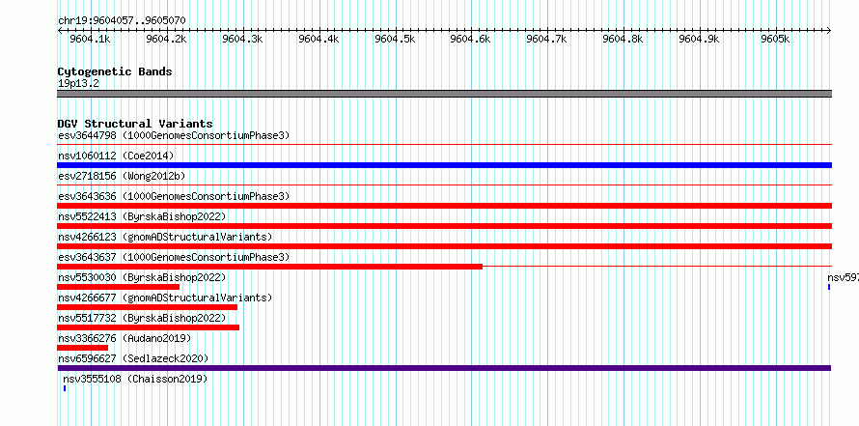Screen dimensions: 859x426
Task: Click the esv3643637 variant label
Action: 174,257
